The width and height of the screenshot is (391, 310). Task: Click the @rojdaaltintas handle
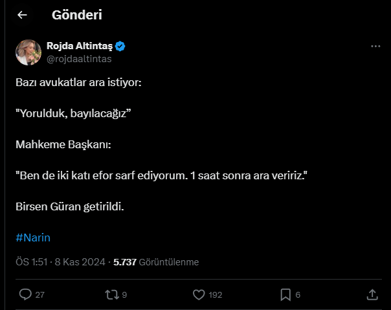pyautogui.click(x=79, y=59)
